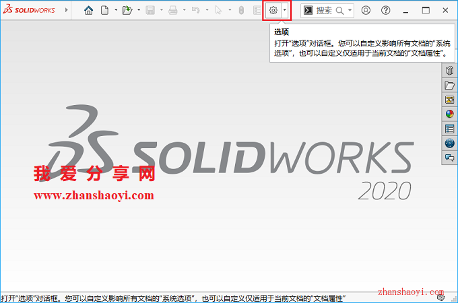
Task: Click the search magnifier icon
Action: 339,11
